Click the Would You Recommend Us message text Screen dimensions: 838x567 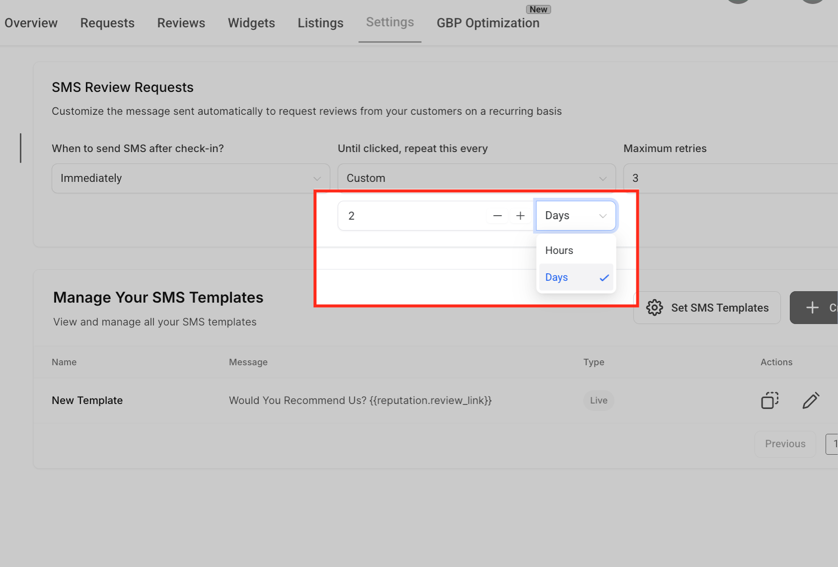pyautogui.click(x=360, y=401)
